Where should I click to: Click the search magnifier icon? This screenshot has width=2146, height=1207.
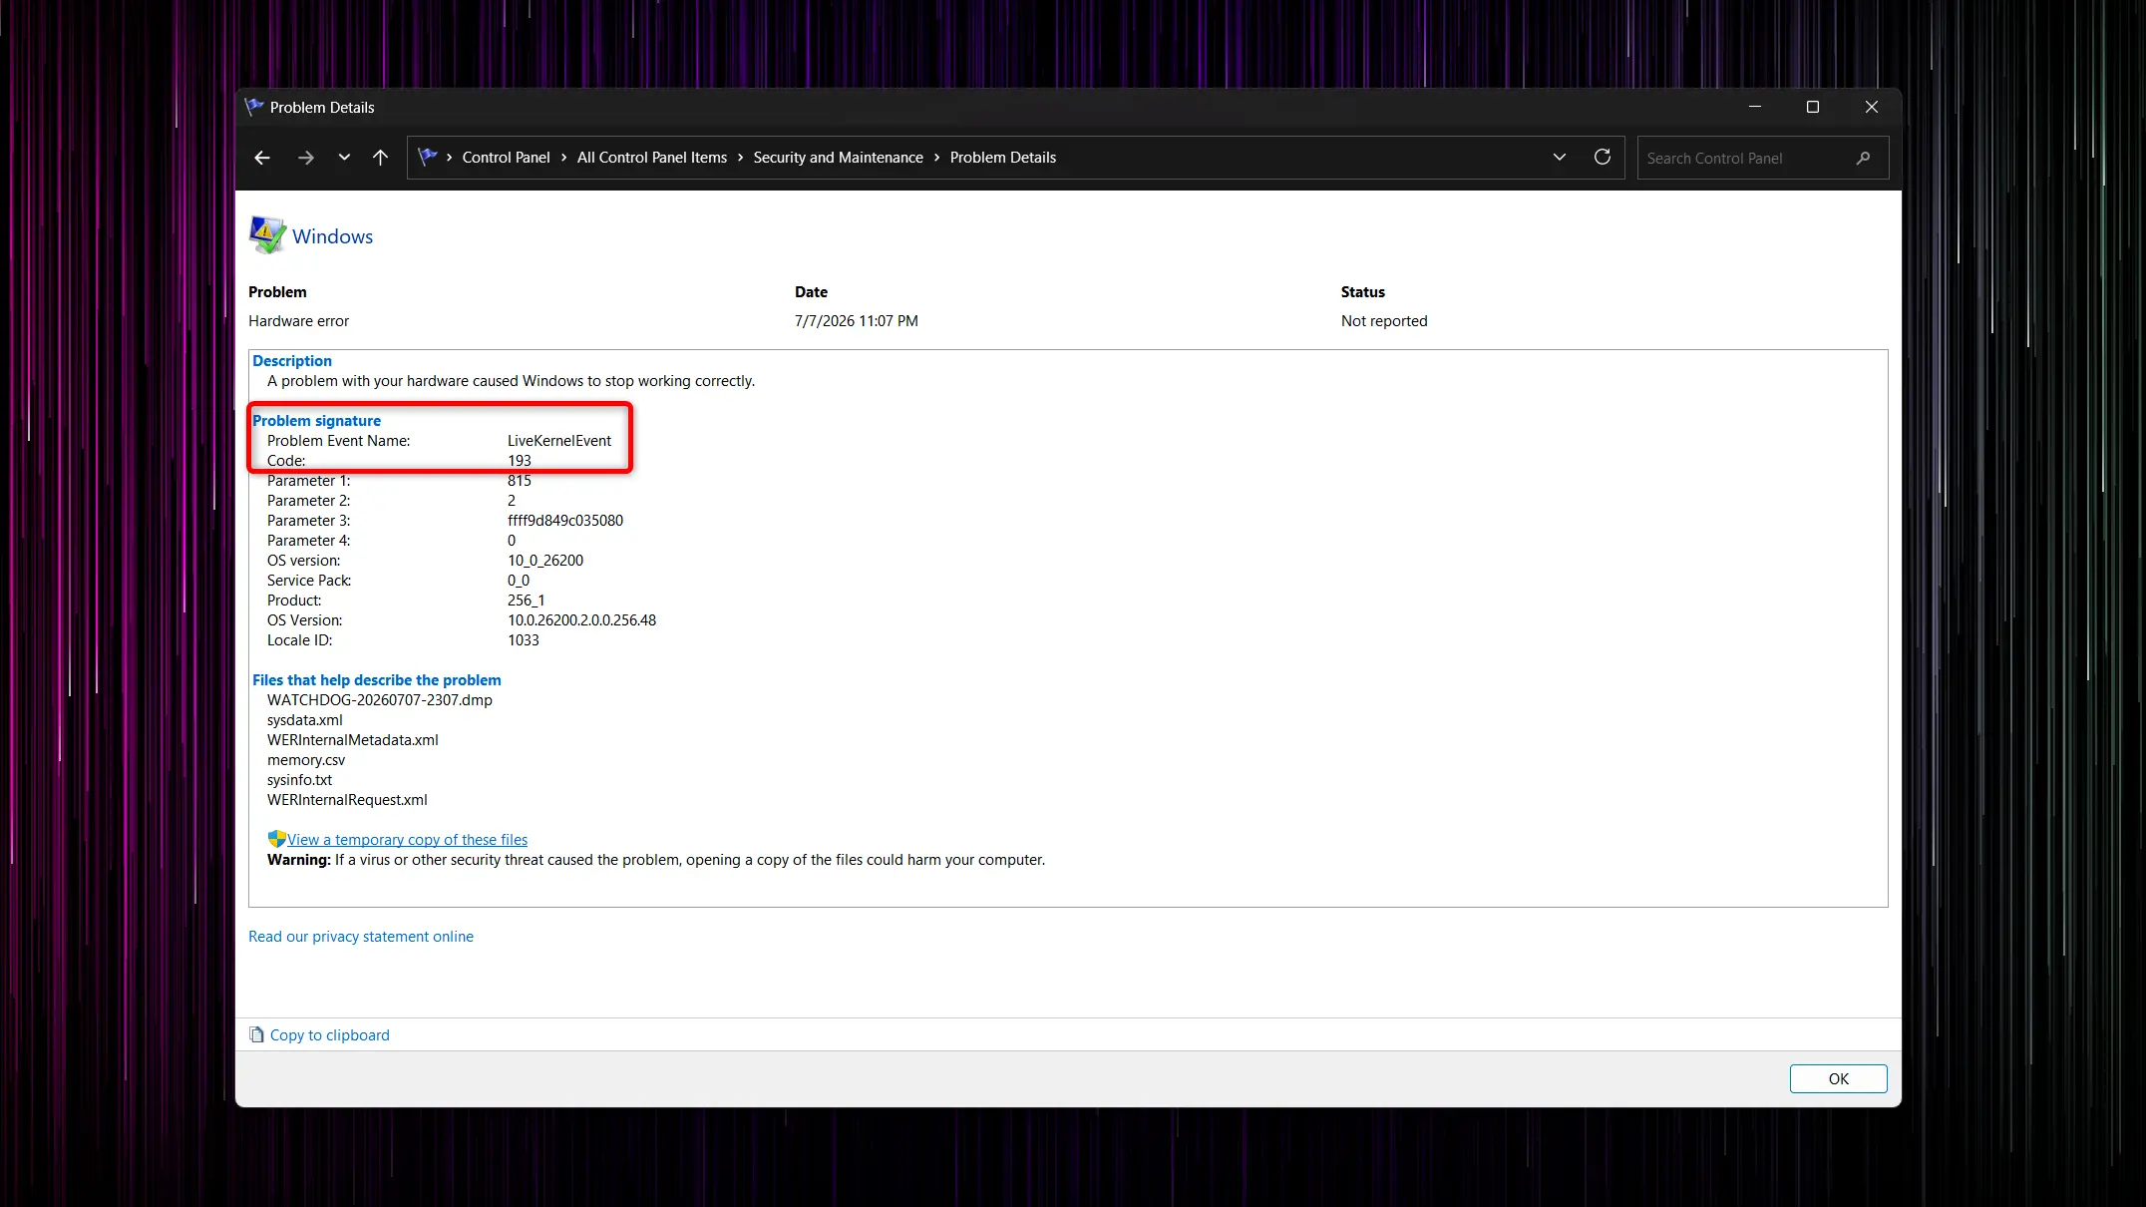point(1863,158)
